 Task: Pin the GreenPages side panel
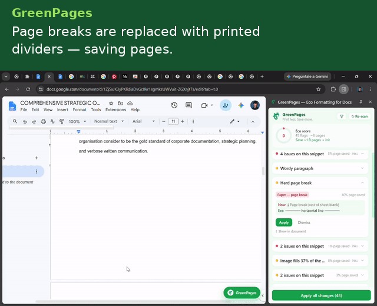click(x=361, y=102)
